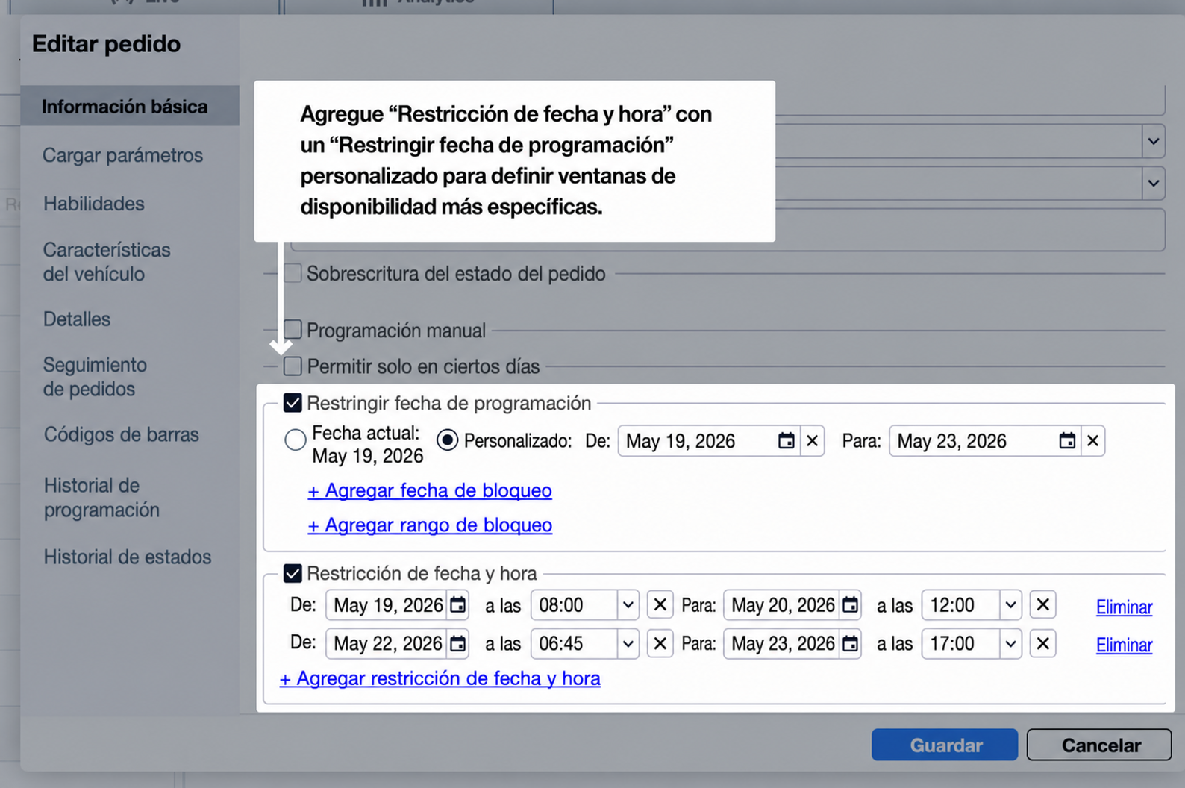Clear the 06:45 start time
Screen dimensions: 1185x788
click(x=660, y=643)
